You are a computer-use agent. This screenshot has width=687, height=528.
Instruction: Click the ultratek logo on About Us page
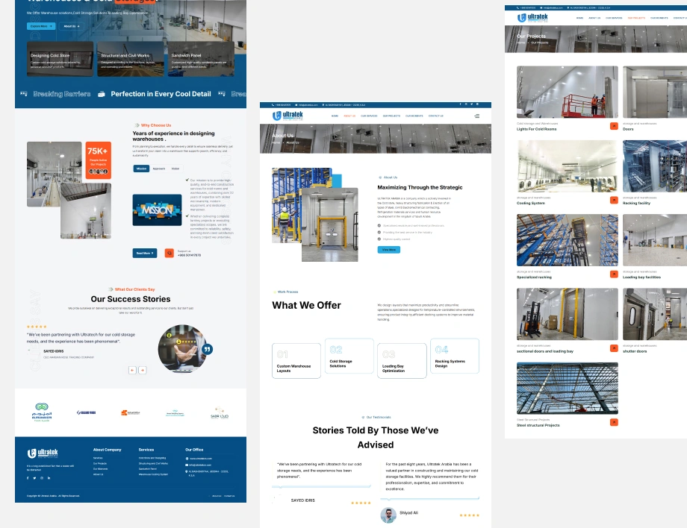(x=287, y=116)
